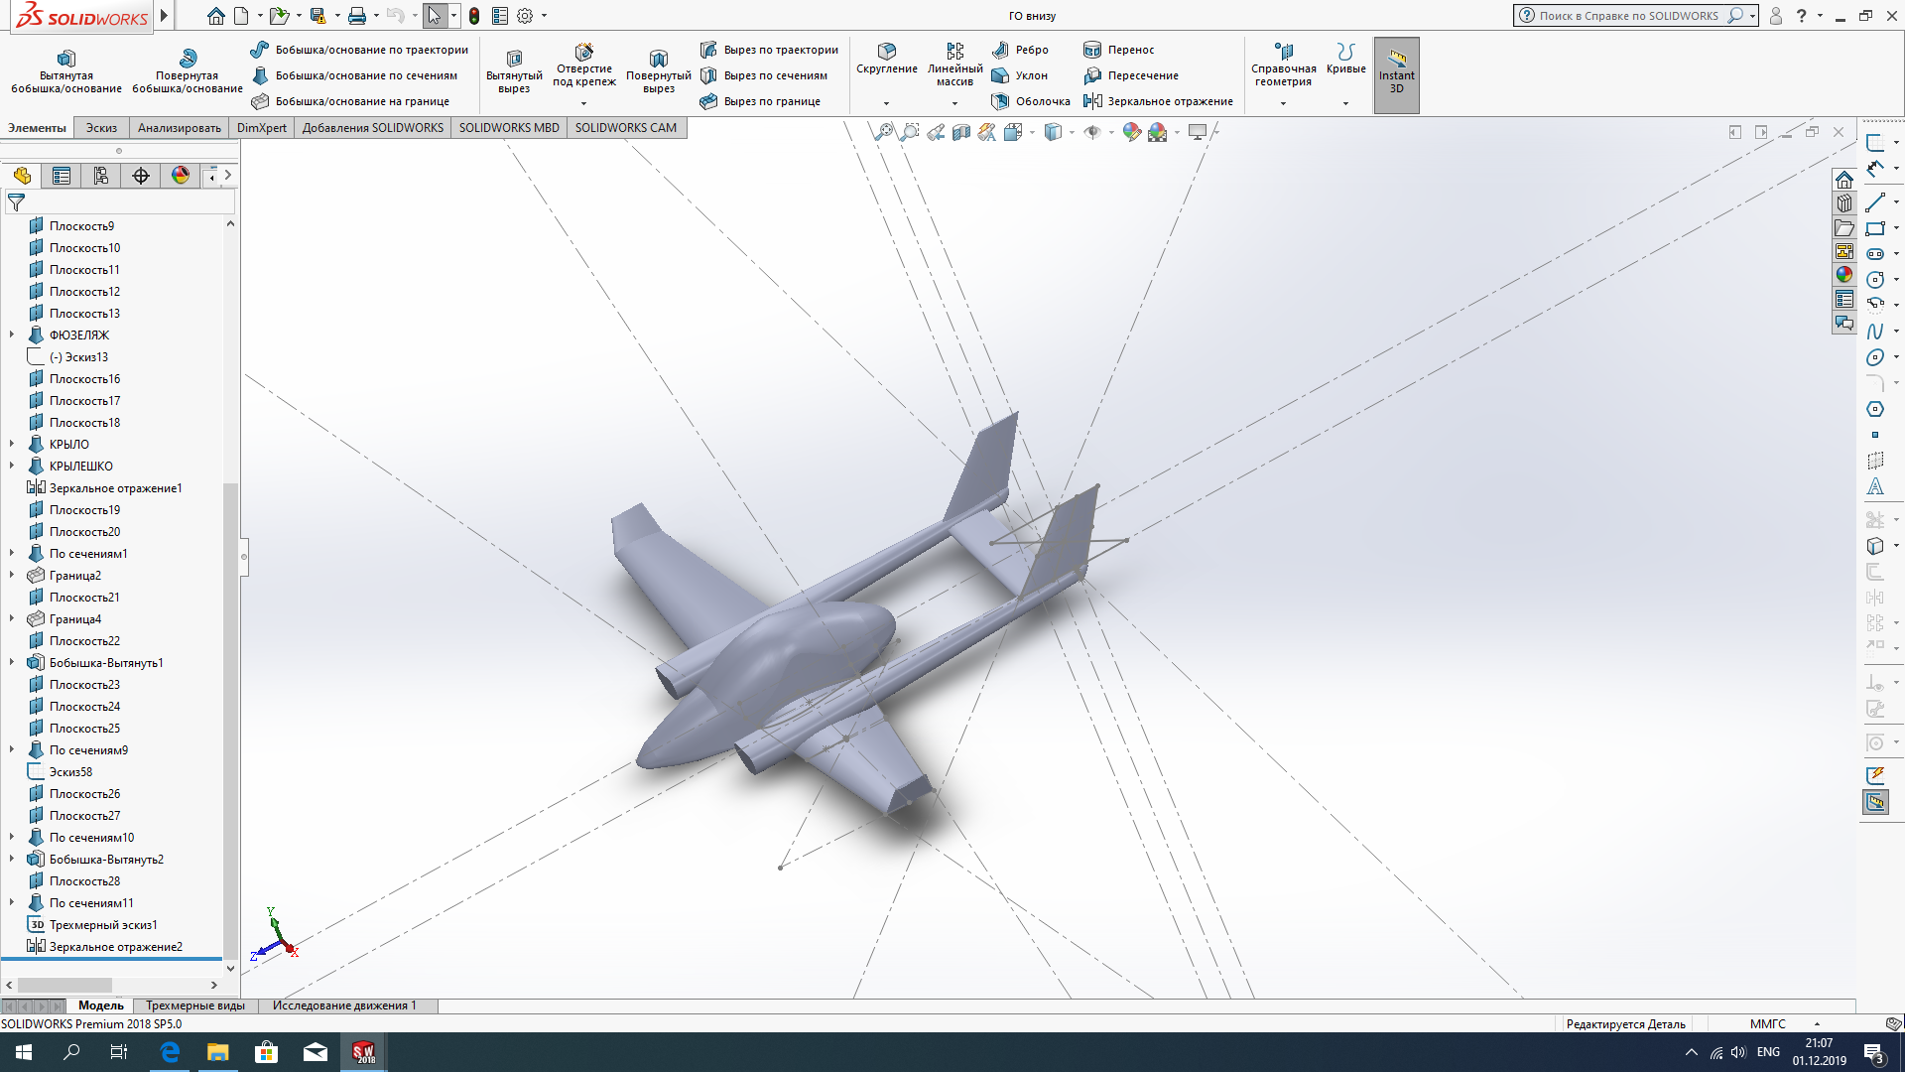The height and width of the screenshot is (1072, 1905).
Task: Open SOLIDWORKS Resources home pane
Action: [x=1843, y=180]
